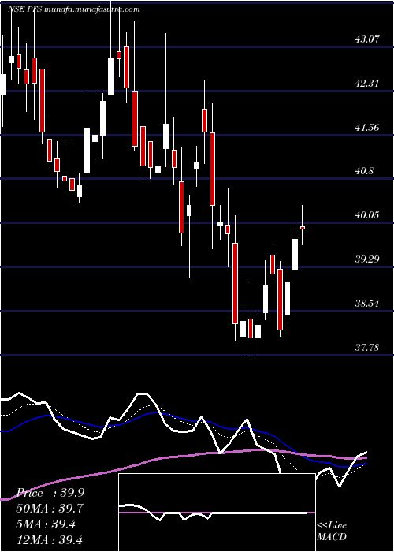Click the 37.78 price axis label
394x552 pixels.
[367, 348]
